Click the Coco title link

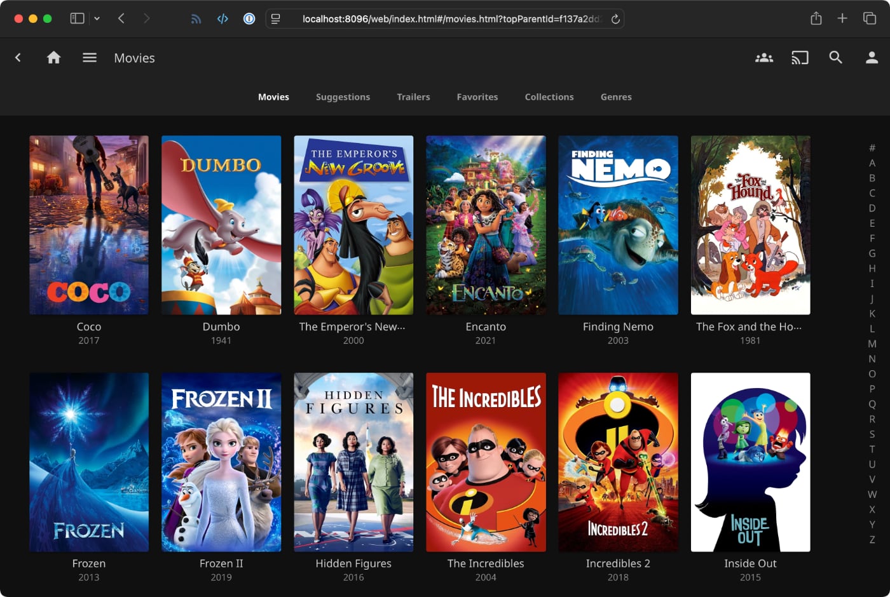[x=89, y=326]
